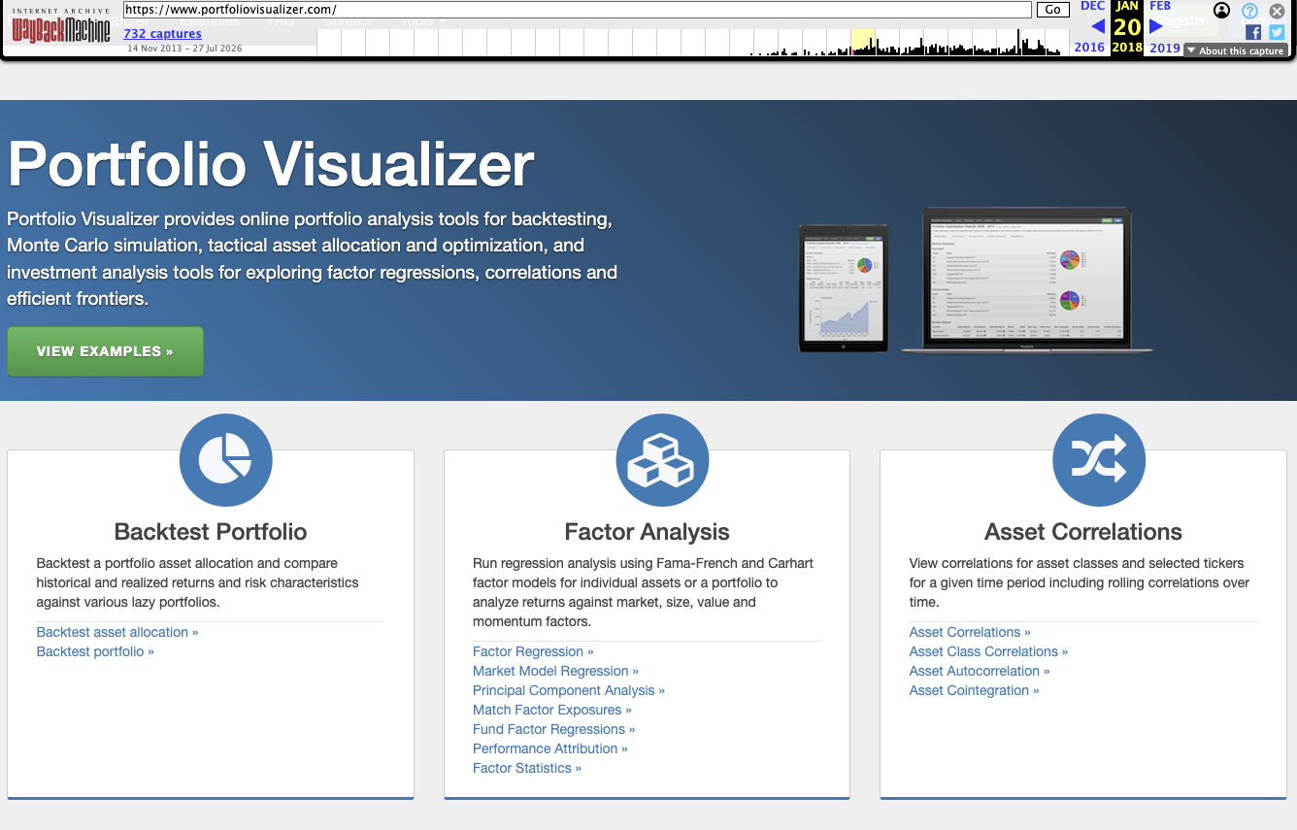Image resolution: width=1297 pixels, height=830 pixels.
Task: Click the shuffle arrows icon above Asset Correlations
Action: pyautogui.click(x=1099, y=459)
